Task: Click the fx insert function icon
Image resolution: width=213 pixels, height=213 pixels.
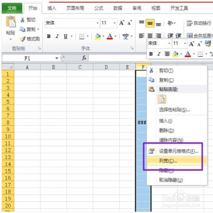Action: coord(84,58)
